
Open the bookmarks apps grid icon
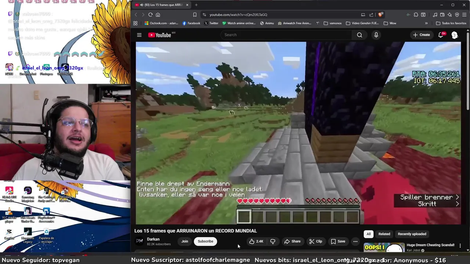tap(135, 23)
